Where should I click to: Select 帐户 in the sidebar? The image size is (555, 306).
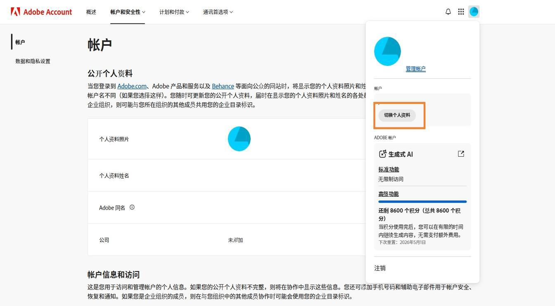click(x=20, y=42)
